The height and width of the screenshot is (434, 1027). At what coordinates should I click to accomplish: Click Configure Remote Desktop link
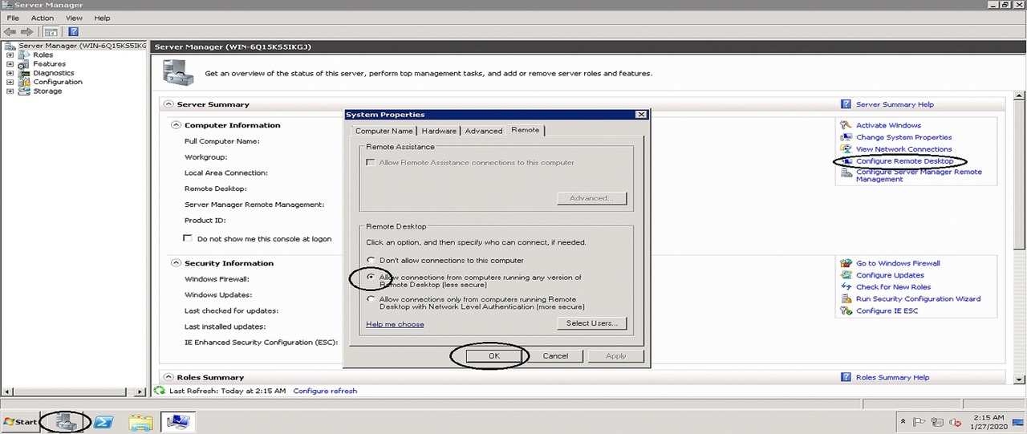[905, 161]
